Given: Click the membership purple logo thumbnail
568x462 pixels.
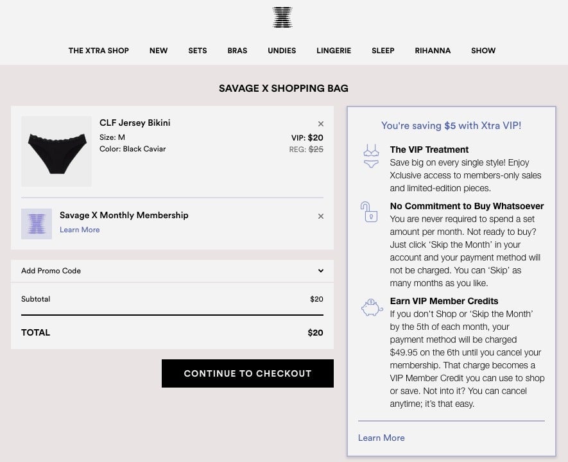Looking at the screenshot, I should point(37,224).
